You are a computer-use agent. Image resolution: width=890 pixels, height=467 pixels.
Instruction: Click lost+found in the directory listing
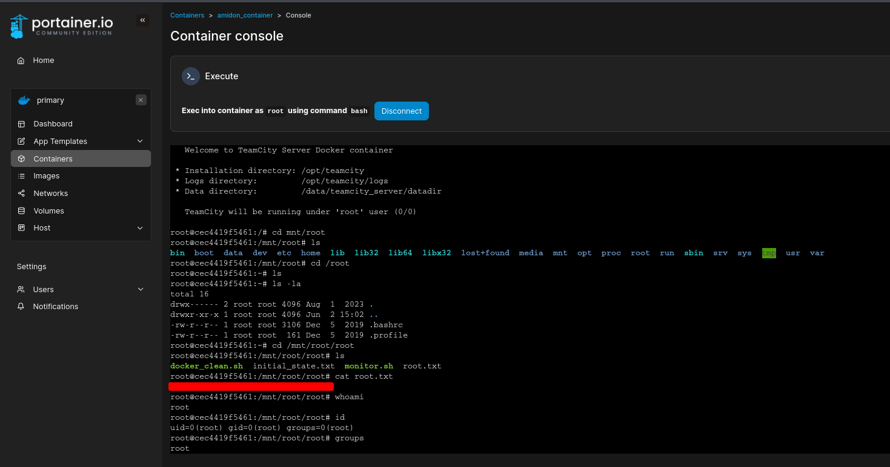coord(485,253)
